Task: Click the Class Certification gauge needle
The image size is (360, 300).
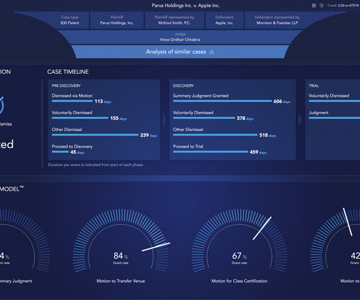Action: point(262,228)
